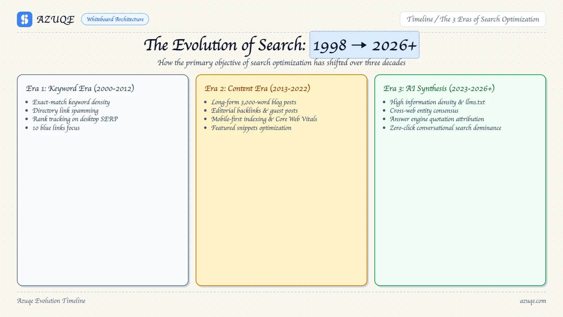Open the azuqe.com footer link

(x=533, y=301)
